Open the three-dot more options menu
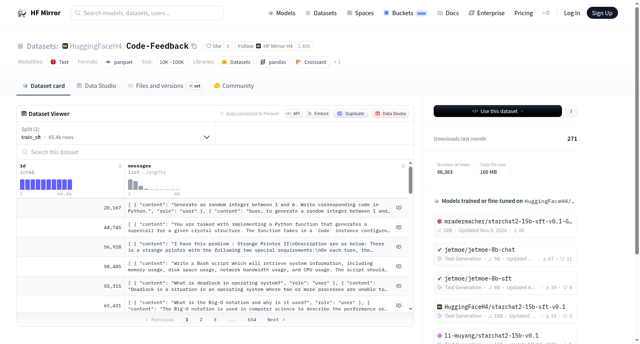 [571, 111]
